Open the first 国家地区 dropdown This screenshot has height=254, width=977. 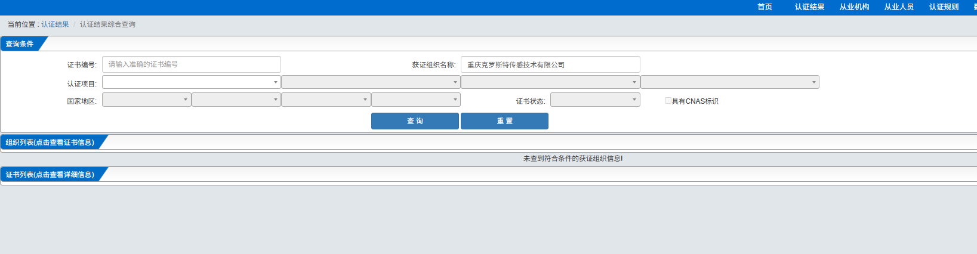coord(147,100)
